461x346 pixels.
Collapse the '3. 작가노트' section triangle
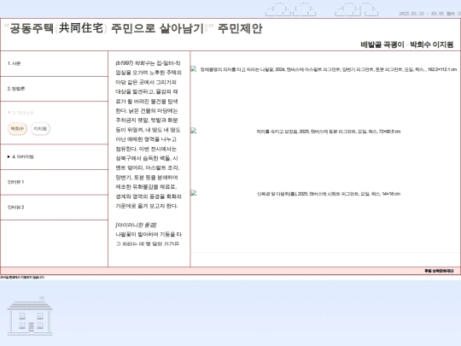tap(9, 113)
